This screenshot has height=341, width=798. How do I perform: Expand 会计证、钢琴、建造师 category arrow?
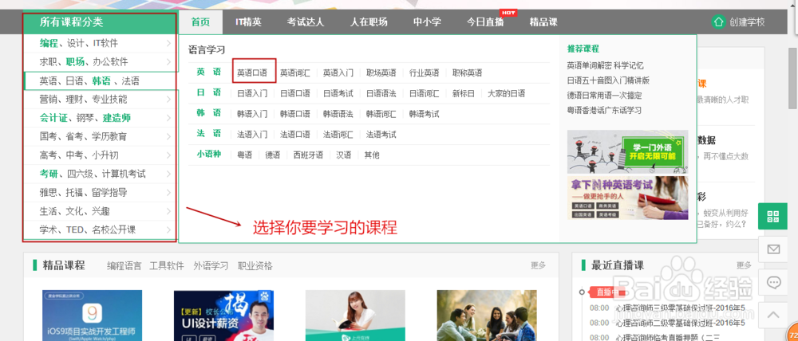[168, 118]
